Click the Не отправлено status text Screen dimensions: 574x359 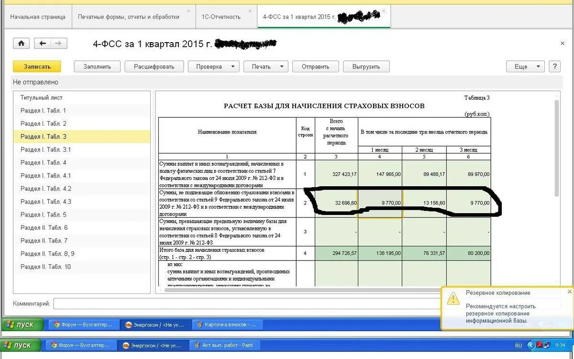click(35, 82)
